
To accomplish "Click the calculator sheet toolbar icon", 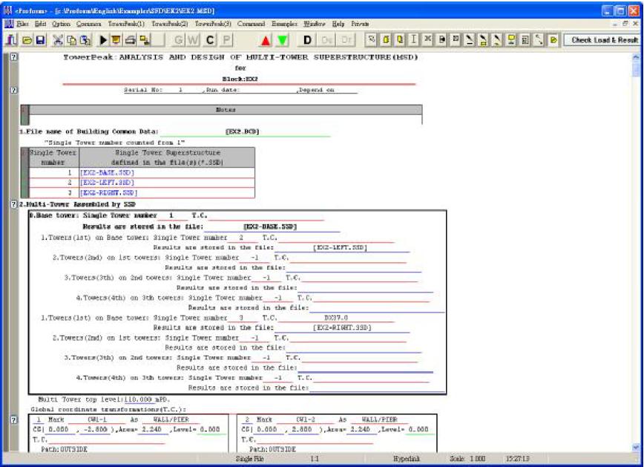I will (525, 40).
